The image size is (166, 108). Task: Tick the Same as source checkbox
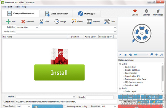120,102
